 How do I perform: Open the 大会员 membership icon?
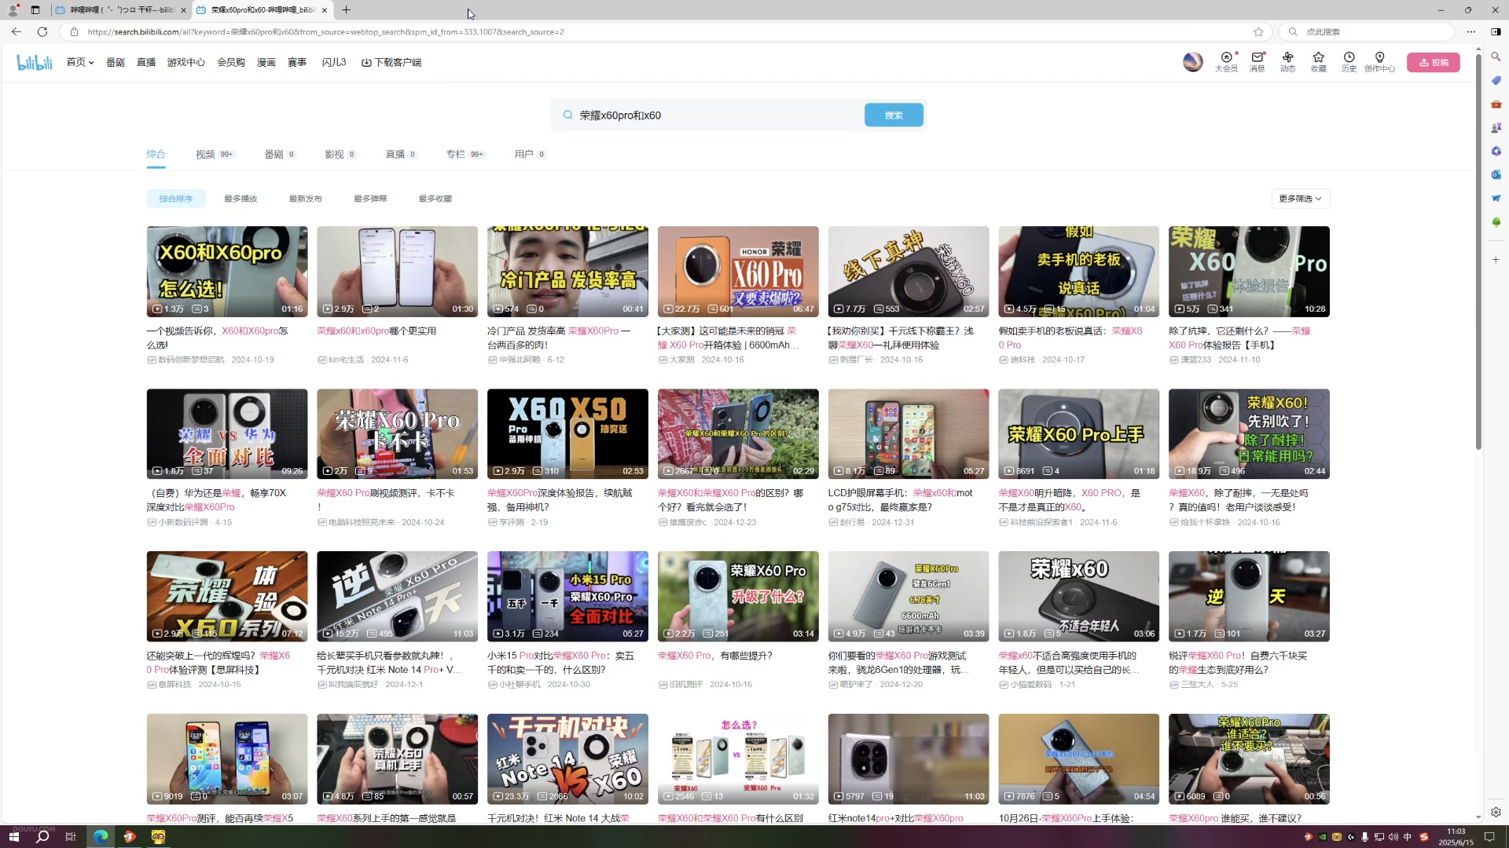[1226, 58]
